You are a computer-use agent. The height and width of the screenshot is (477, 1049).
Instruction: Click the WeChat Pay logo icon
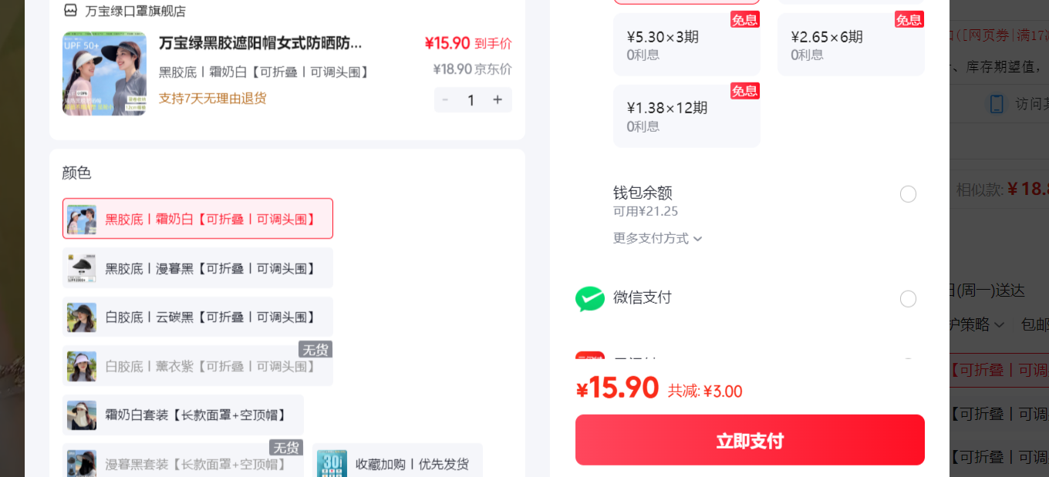click(590, 298)
